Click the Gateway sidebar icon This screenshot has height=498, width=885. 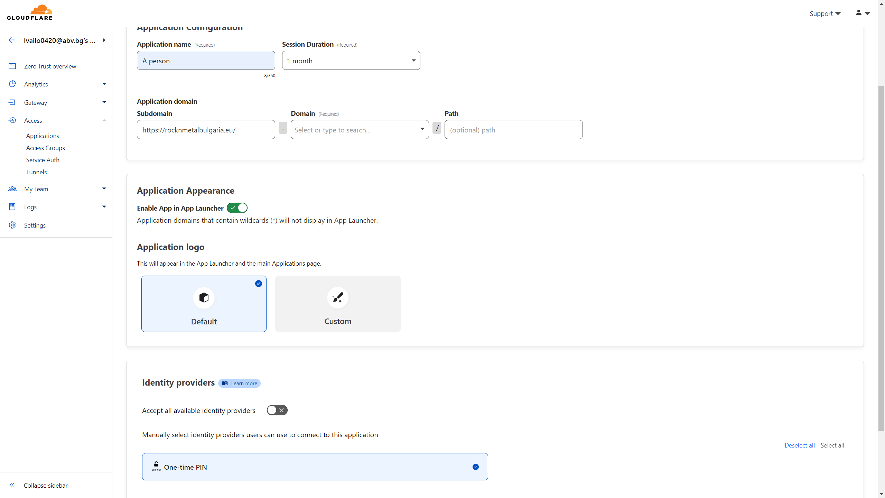(12, 102)
